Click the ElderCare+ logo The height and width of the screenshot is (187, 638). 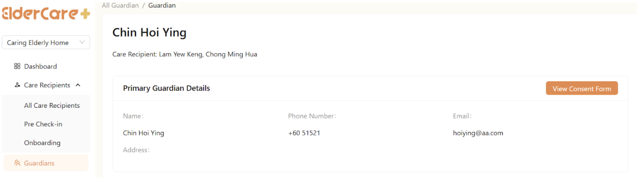(x=45, y=13)
